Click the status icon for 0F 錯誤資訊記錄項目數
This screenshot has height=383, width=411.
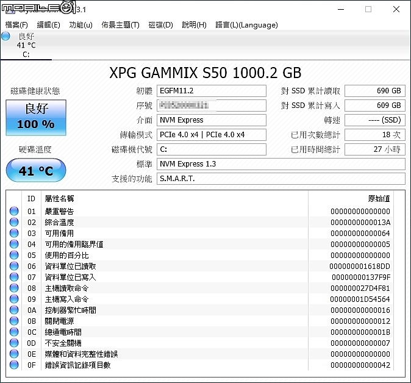point(14,365)
